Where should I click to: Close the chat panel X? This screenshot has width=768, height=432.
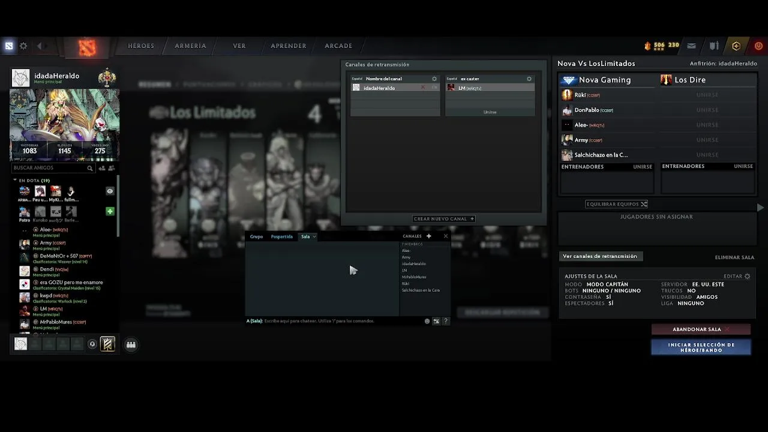point(445,236)
